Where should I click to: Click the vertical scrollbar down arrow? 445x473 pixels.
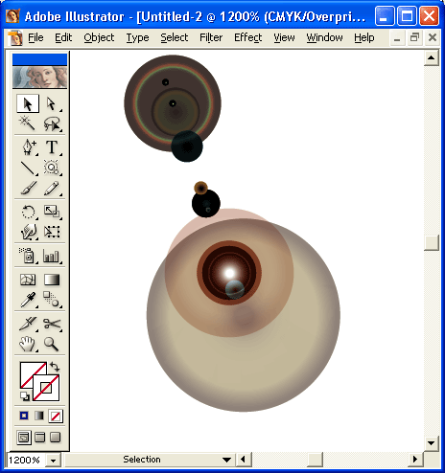coord(431,443)
